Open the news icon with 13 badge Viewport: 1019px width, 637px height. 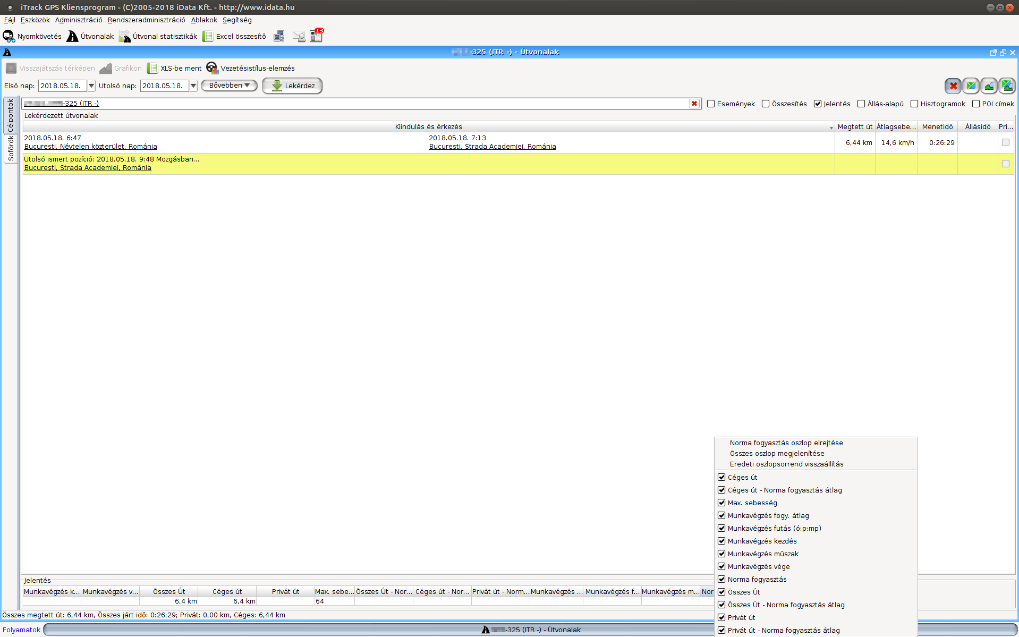click(317, 36)
